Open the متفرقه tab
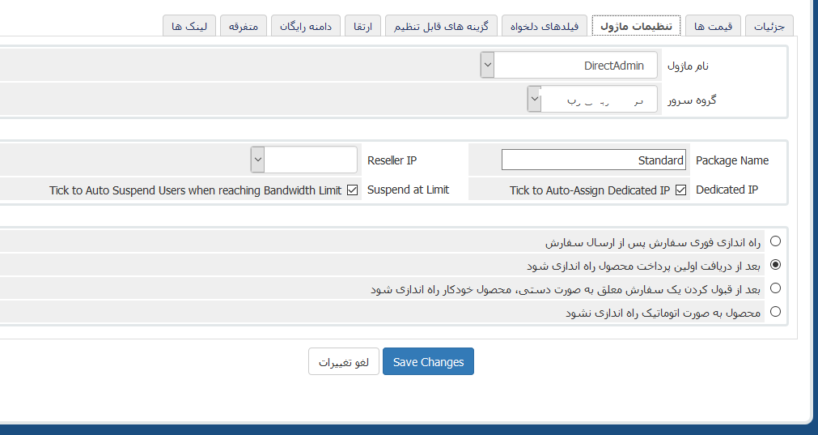This screenshot has height=435, width=818. click(x=243, y=27)
